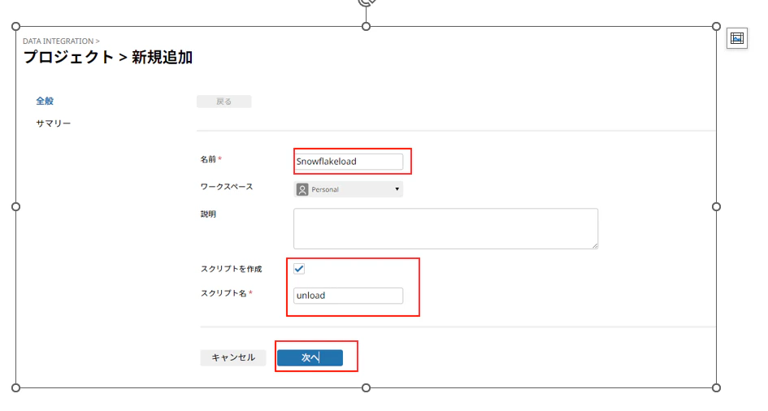Click the キャンセル button
768x411 pixels.
[233, 357]
